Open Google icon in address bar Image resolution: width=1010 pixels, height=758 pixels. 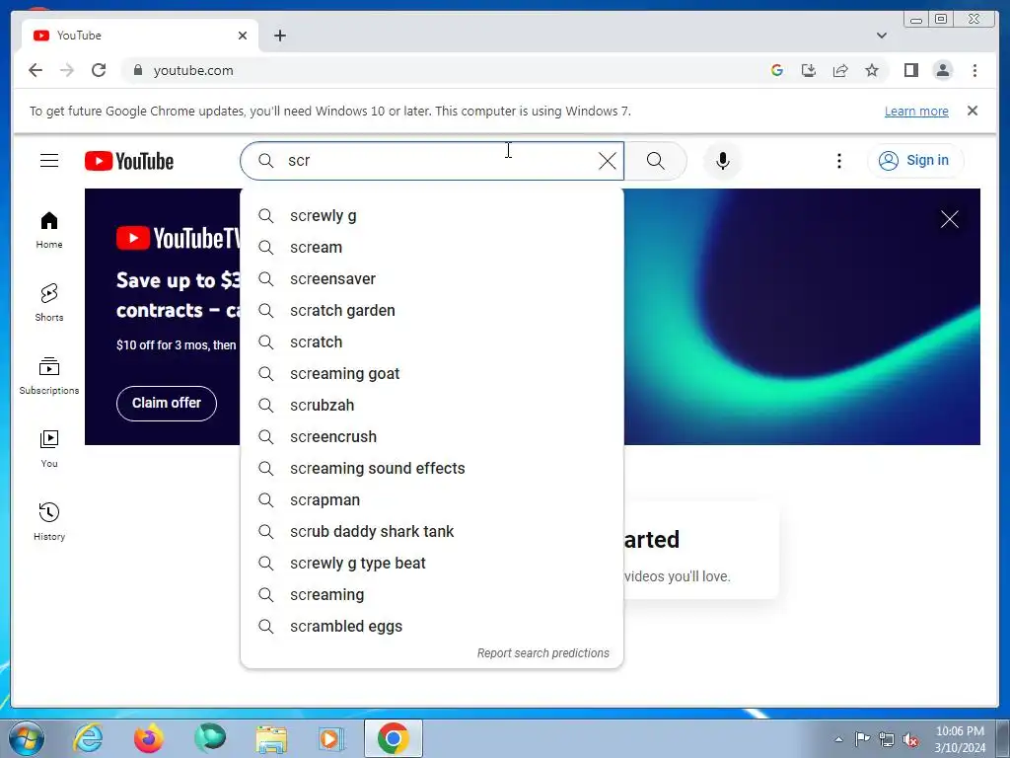[x=777, y=70]
